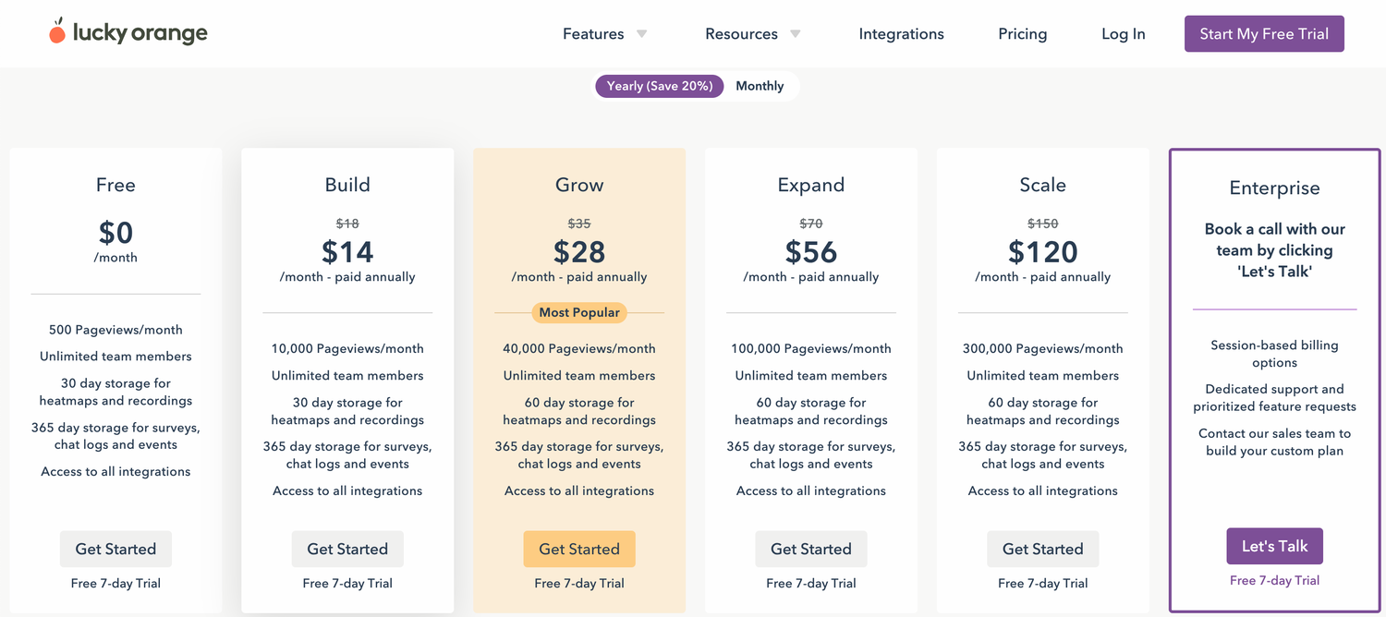
Task: Get Started with the Free plan
Action: pyautogui.click(x=115, y=549)
